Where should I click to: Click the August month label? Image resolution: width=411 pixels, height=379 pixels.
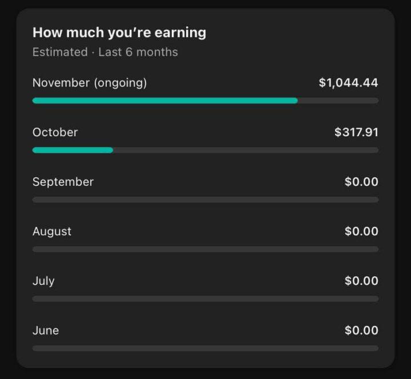click(x=52, y=231)
